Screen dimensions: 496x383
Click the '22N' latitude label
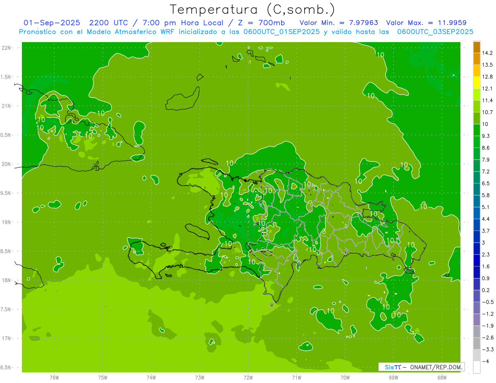7,48
